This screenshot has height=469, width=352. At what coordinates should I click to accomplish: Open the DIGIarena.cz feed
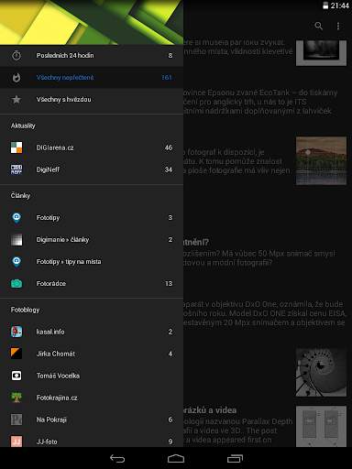click(x=92, y=147)
